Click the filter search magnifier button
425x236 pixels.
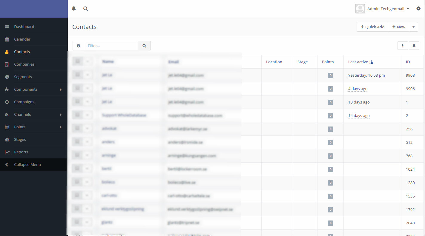[144, 46]
